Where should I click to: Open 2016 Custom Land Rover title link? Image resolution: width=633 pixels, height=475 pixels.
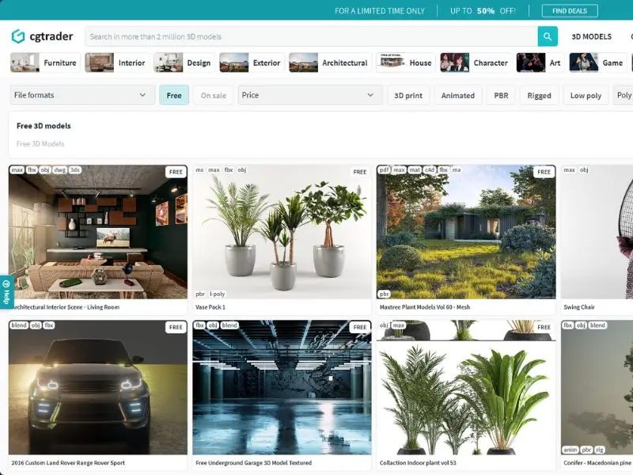click(68, 462)
